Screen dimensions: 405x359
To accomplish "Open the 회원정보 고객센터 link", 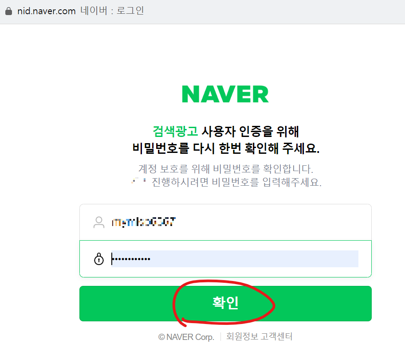I will point(259,336).
